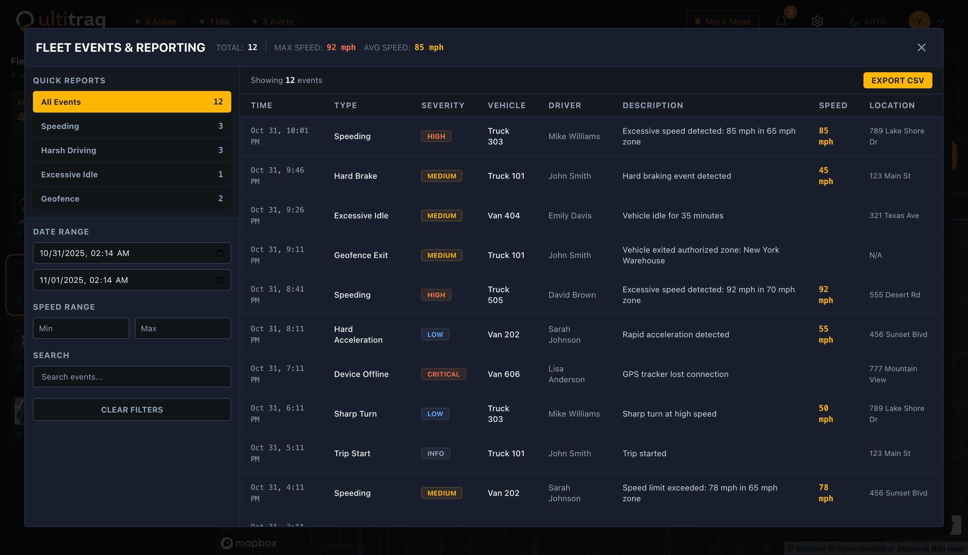Click the Y user avatar
968x555 pixels.
(919, 22)
